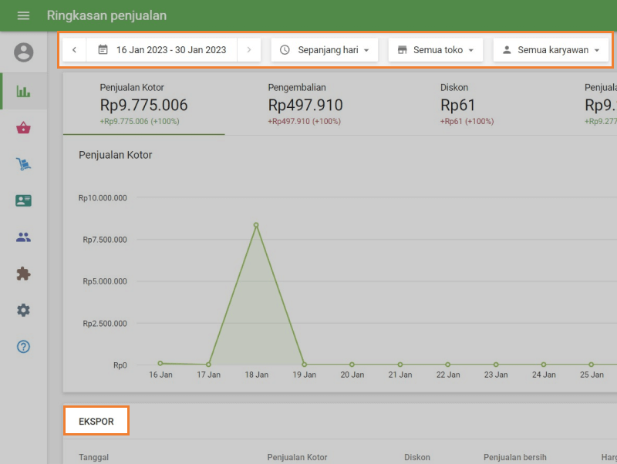Open the help question mark icon
The image size is (617, 464).
point(24,347)
